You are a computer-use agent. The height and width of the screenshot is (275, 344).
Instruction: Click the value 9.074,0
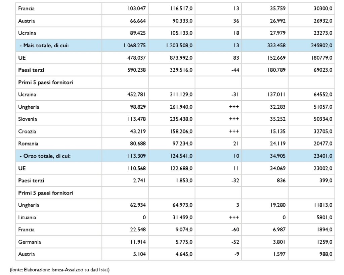coord(184,230)
